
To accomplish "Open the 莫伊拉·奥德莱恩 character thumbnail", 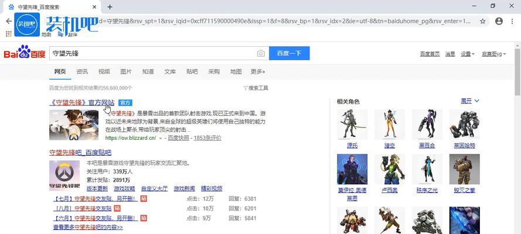I will (x=352, y=169).
